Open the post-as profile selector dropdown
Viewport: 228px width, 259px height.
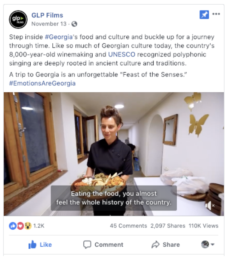coord(208,244)
